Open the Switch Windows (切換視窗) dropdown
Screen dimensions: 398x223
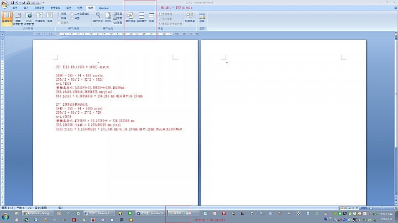click(190, 18)
